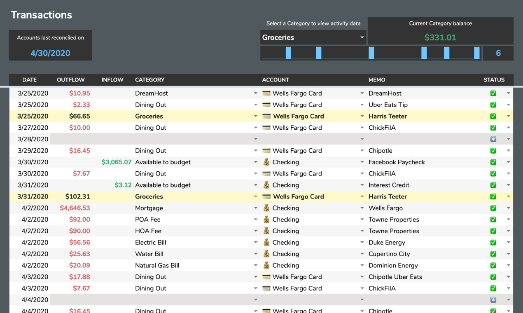
Task: Toggle the status checkbox for the DreamHost transaction
Action: tap(493, 93)
